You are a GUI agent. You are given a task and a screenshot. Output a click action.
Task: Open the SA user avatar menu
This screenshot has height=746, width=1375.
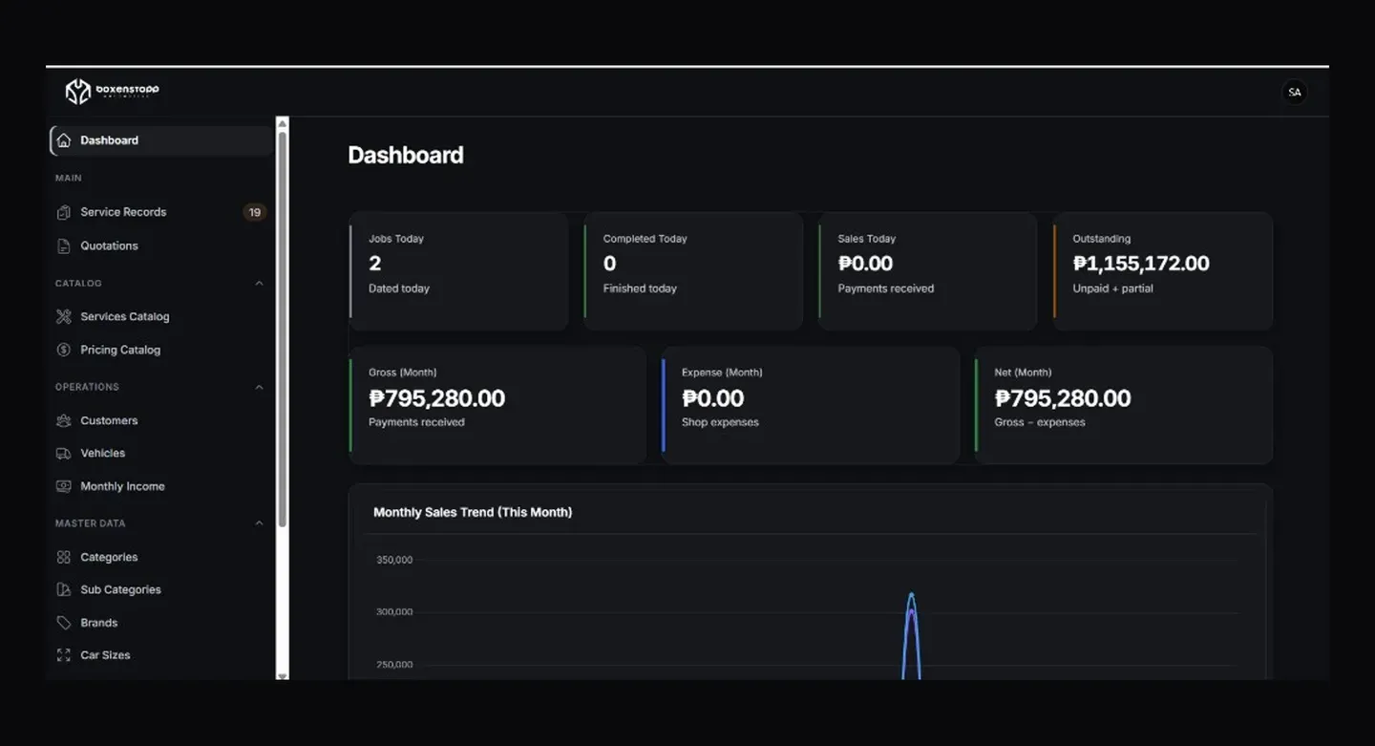(1294, 93)
